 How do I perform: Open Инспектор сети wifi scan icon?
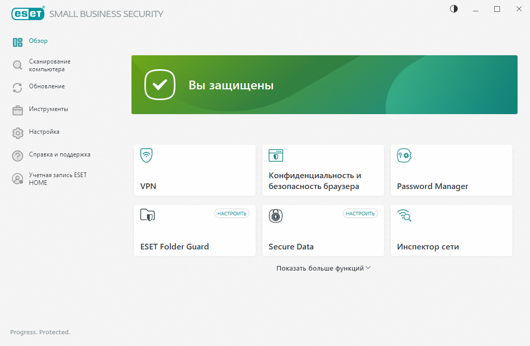pos(404,216)
